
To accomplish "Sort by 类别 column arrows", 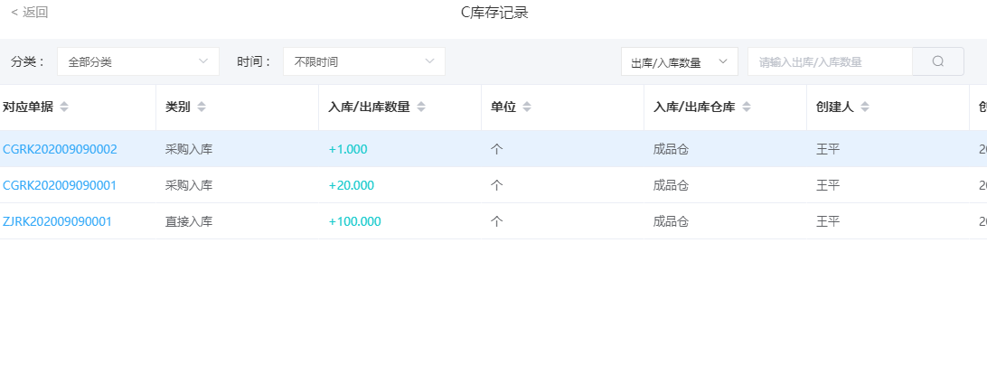I will [202, 107].
